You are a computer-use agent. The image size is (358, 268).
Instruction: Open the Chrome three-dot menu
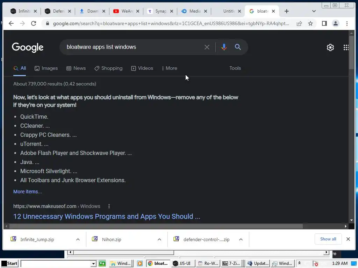pos(347,23)
